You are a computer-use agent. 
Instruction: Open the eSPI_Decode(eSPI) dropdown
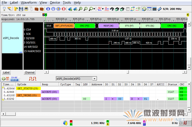coord(76,79)
